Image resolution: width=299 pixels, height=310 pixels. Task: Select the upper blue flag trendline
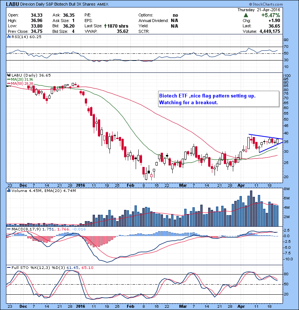[x=264, y=136]
